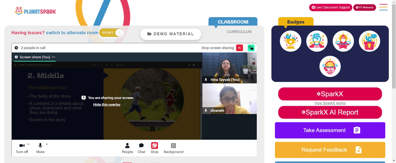Open the Badges tab
This screenshot has height=163, width=396.
click(x=296, y=22)
